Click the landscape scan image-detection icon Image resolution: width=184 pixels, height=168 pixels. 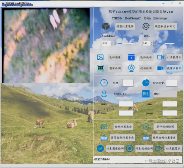pyautogui.click(x=100, y=68)
